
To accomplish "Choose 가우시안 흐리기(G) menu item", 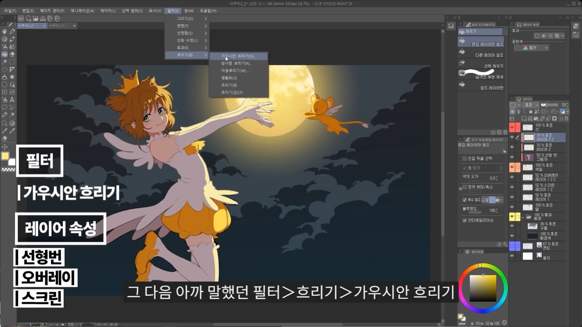I will (239, 56).
